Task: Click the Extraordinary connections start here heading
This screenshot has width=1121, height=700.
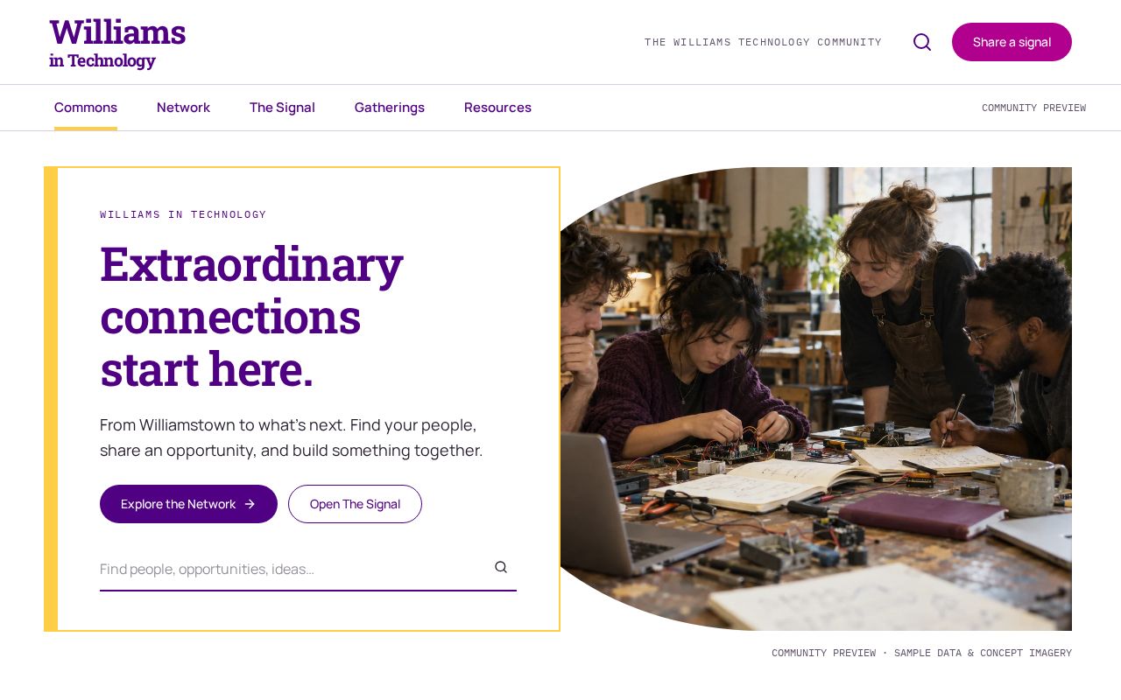Action: click(x=251, y=316)
